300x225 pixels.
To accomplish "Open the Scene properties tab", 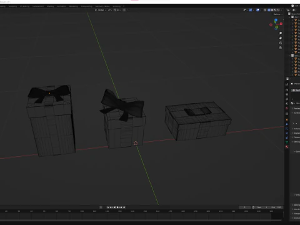I will [287, 104].
